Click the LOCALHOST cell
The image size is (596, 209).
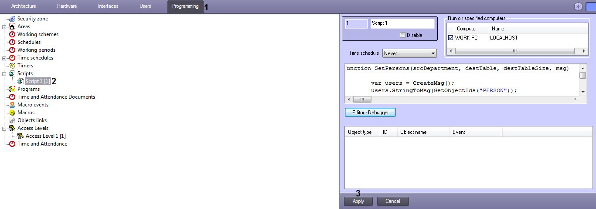pos(504,38)
